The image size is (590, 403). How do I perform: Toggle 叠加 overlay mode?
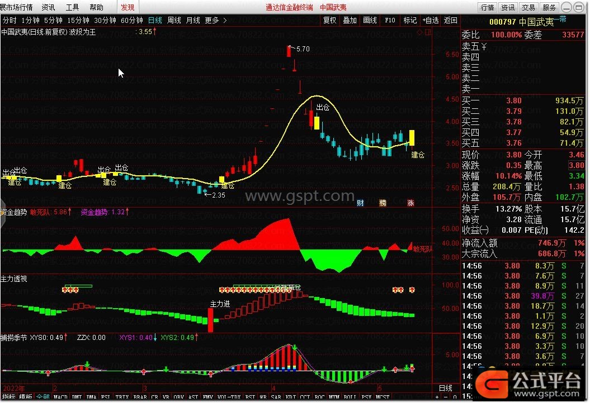coord(350,20)
